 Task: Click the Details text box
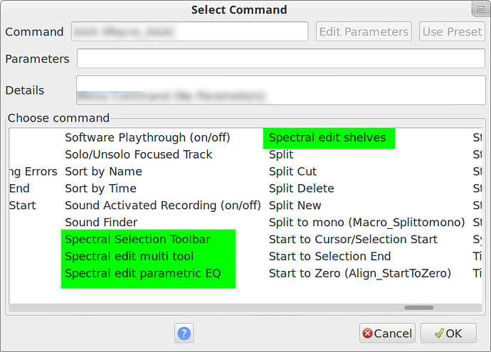(280, 90)
